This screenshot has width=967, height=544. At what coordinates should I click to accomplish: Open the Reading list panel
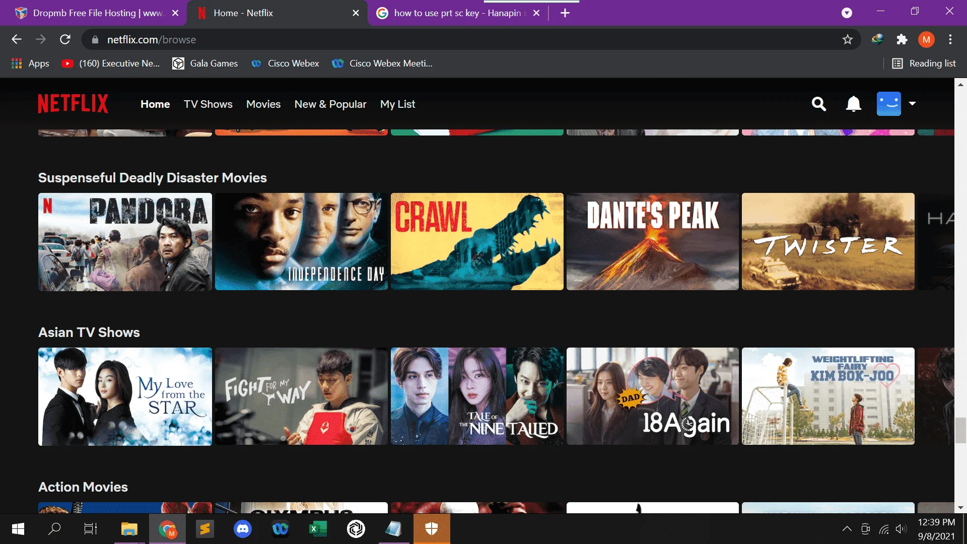pos(924,63)
